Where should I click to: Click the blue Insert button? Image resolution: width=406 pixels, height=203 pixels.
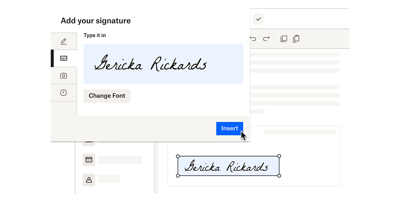click(x=229, y=128)
